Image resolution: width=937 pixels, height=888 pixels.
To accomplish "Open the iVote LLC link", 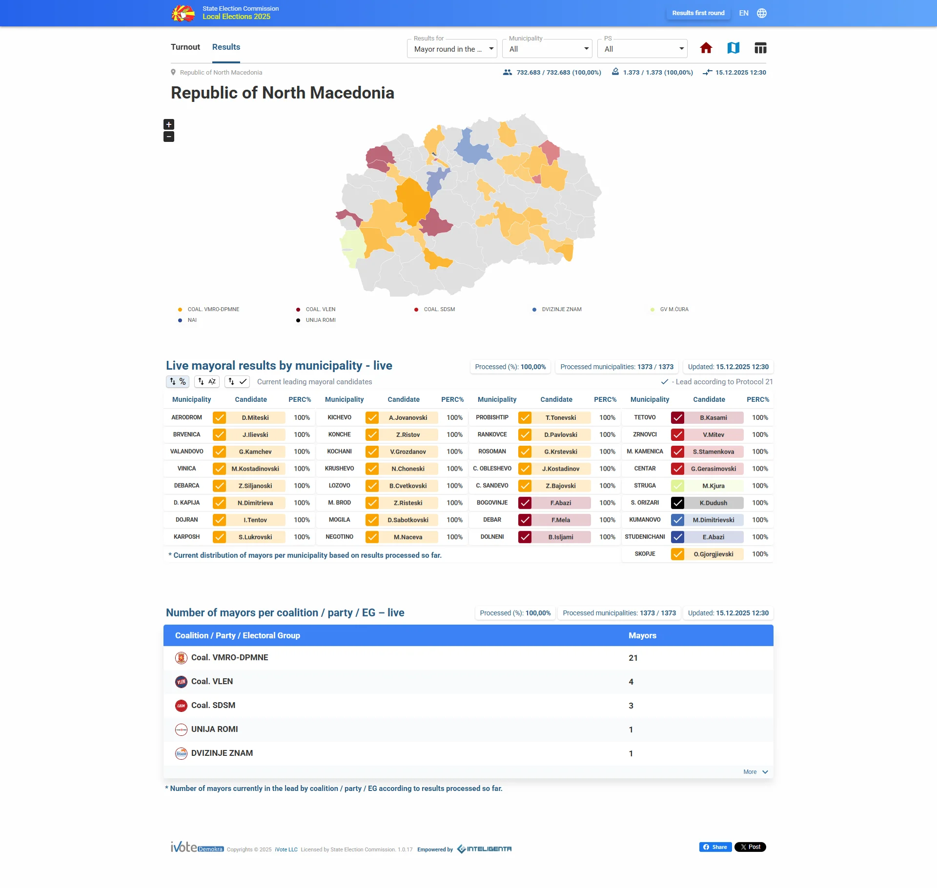I will 286,849.
